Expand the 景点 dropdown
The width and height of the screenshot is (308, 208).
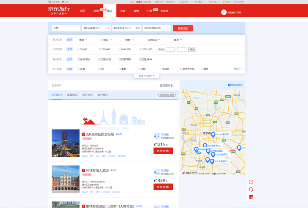pyautogui.click(x=178, y=40)
